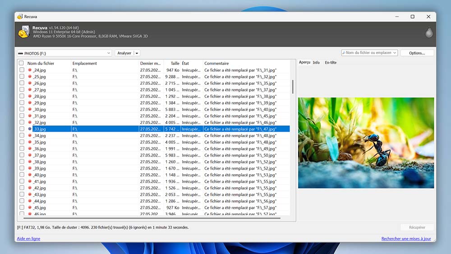Viewport: 451px width, 254px height.
Task: Click the red status dot for _45.jpg
Action: (x=30, y=208)
